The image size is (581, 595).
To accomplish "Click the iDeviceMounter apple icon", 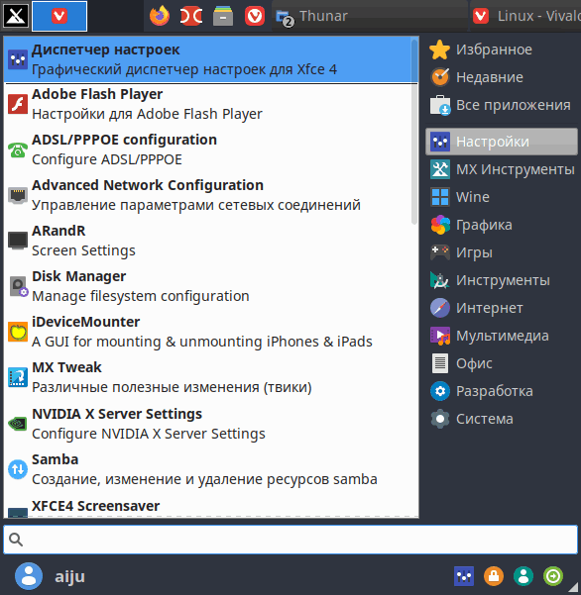I will point(18,332).
